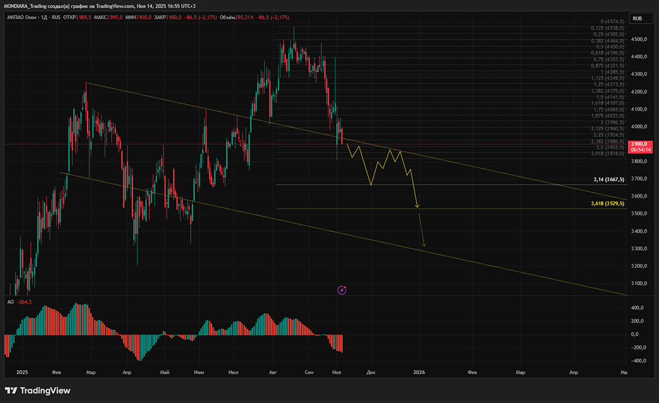Click the 2026 label on time axis
The height and width of the screenshot is (403, 659).
(419, 372)
